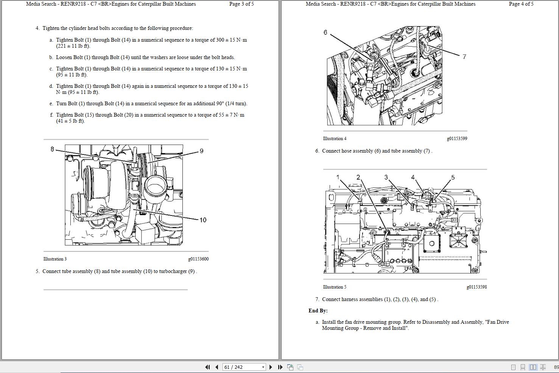559x373 pixels.
Task: Go forward to the next view
Action: point(300,367)
